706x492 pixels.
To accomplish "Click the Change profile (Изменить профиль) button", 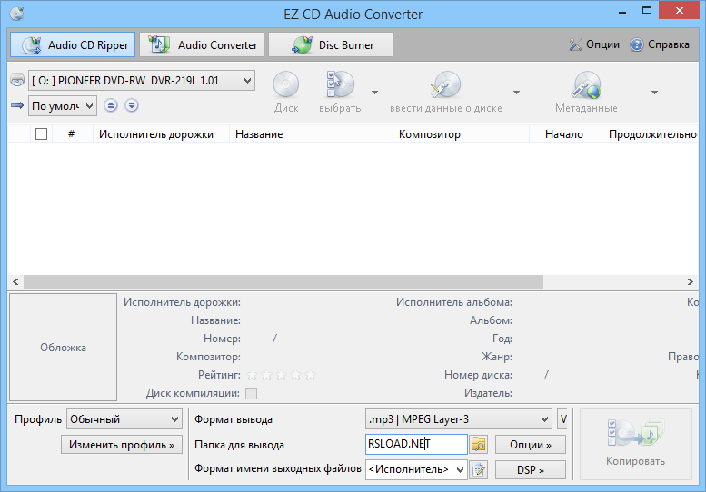I will (x=121, y=445).
